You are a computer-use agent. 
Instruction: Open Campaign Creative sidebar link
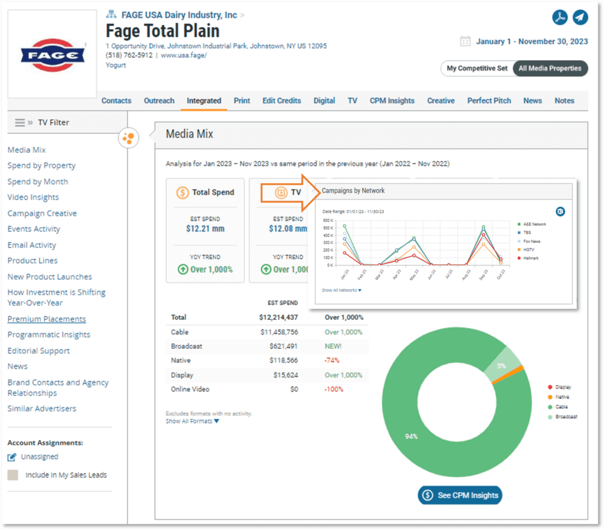click(42, 214)
